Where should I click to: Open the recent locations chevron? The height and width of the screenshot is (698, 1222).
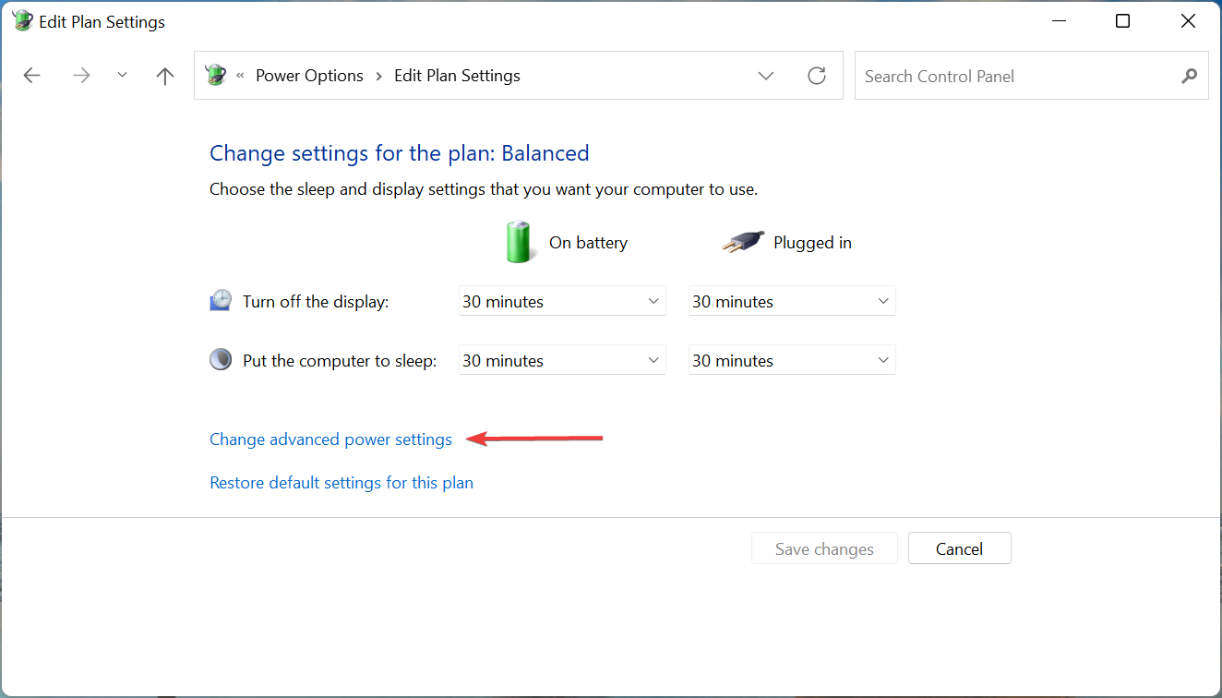123,76
